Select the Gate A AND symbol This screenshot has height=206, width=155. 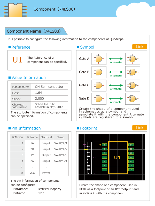click(x=99, y=59)
